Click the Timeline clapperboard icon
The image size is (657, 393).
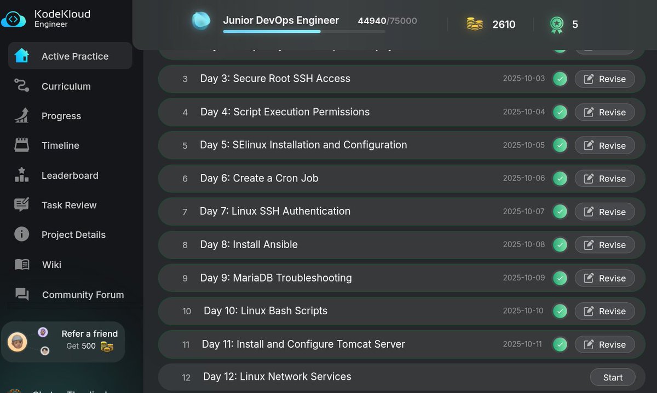[x=21, y=145]
